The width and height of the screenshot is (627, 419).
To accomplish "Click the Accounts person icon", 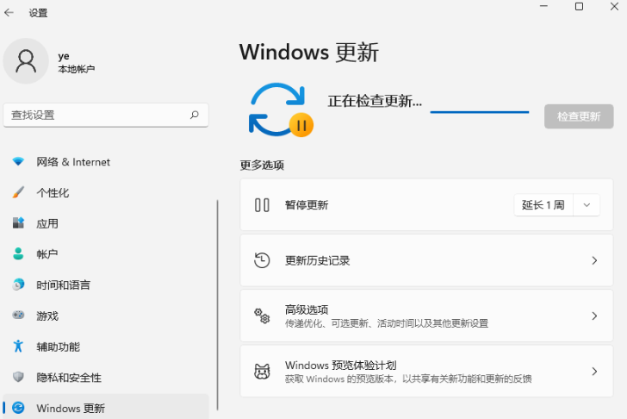I will point(18,253).
